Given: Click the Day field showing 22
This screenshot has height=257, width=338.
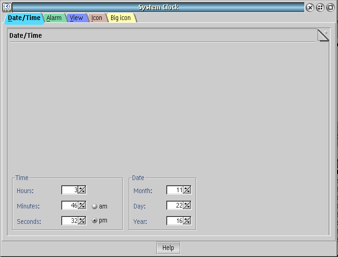Looking at the screenshot, I should (x=175, y=205).
